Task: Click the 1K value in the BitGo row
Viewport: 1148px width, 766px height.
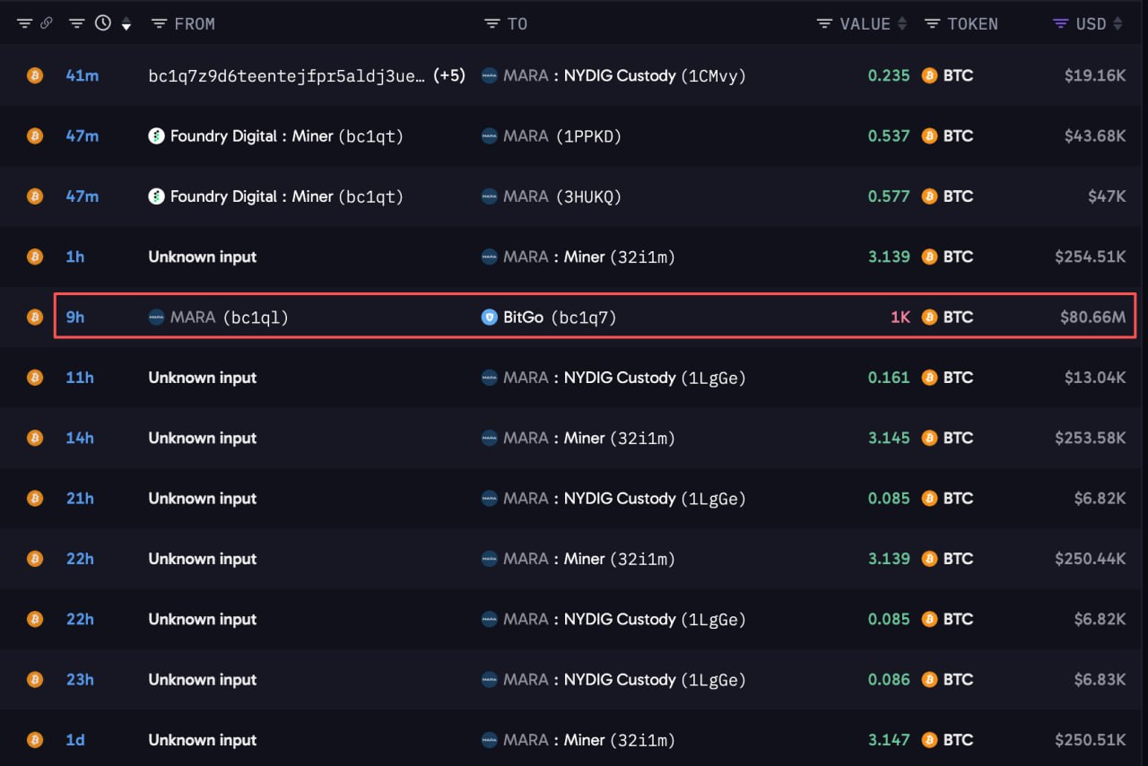Action: pos(900,317)
